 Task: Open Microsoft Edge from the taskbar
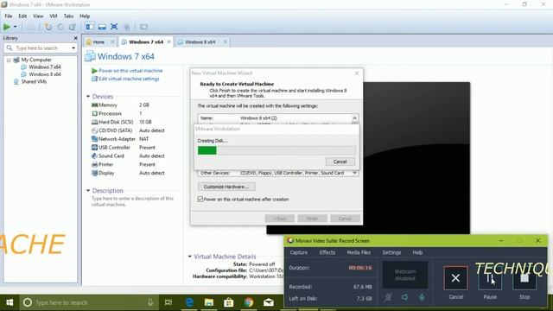coord(189,302)
